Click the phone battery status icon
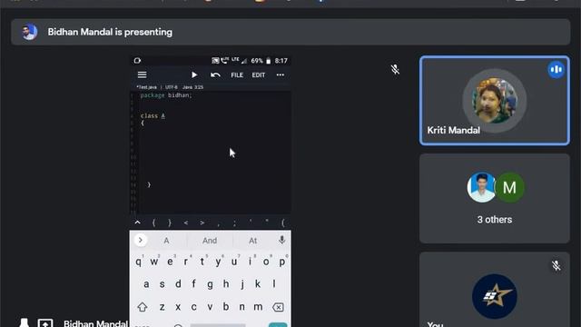The width and height of the screenshot is (581, 327). click(269, 61)
